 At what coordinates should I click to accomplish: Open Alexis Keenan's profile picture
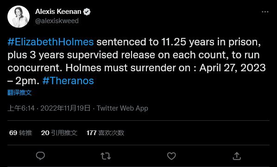click(x=19, y=17)
